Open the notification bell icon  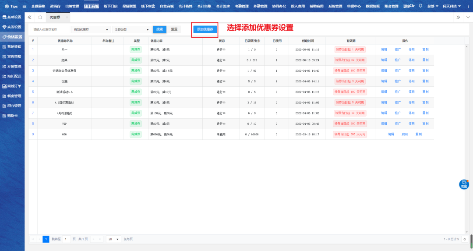(x=420, y=6)
